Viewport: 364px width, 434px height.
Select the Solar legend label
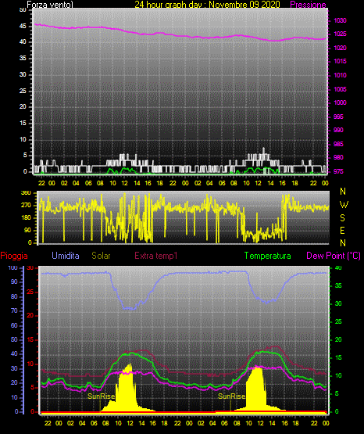(101, 256)
